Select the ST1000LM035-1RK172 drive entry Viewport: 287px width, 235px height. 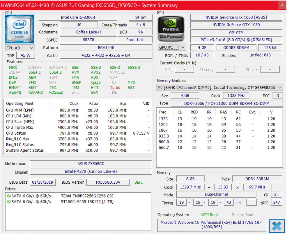click(87, 202)
